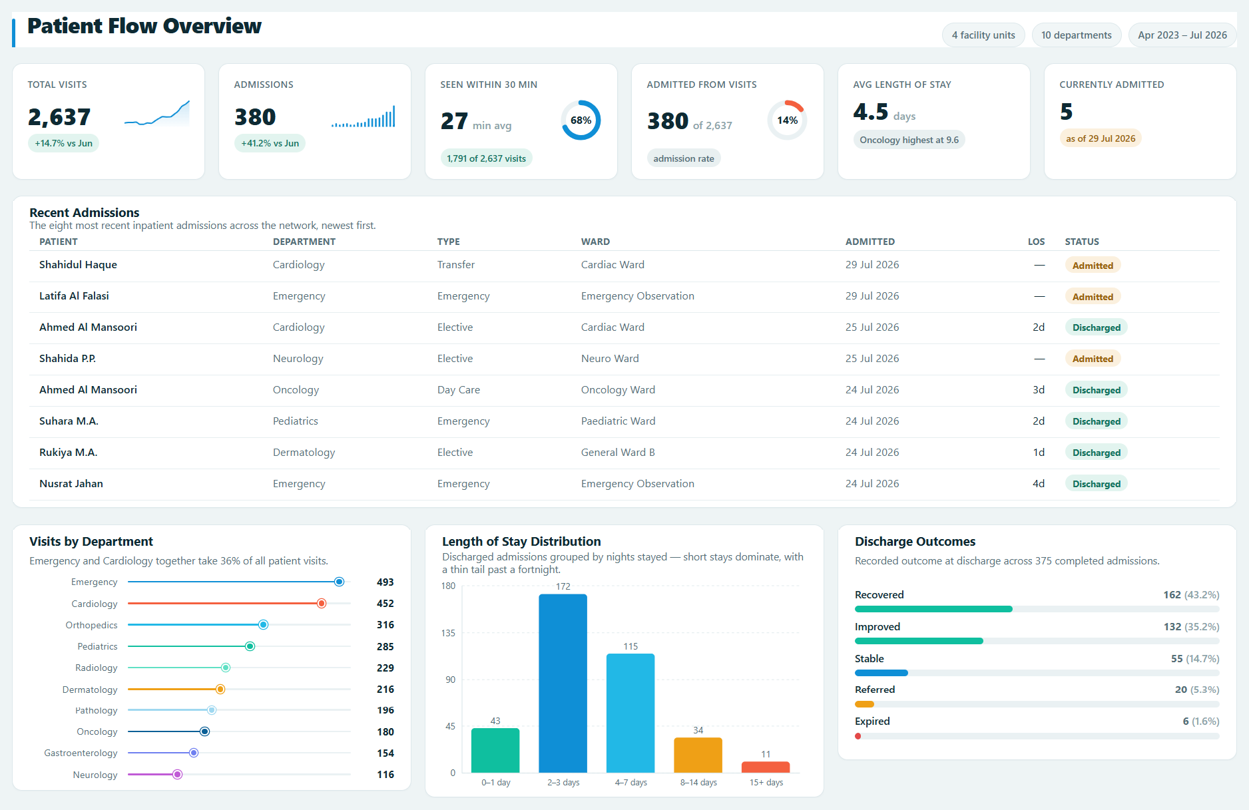Click the Emergency lollipop marker
The height and width of the screenshot is (810, 1249).
[x=339, y=582]
